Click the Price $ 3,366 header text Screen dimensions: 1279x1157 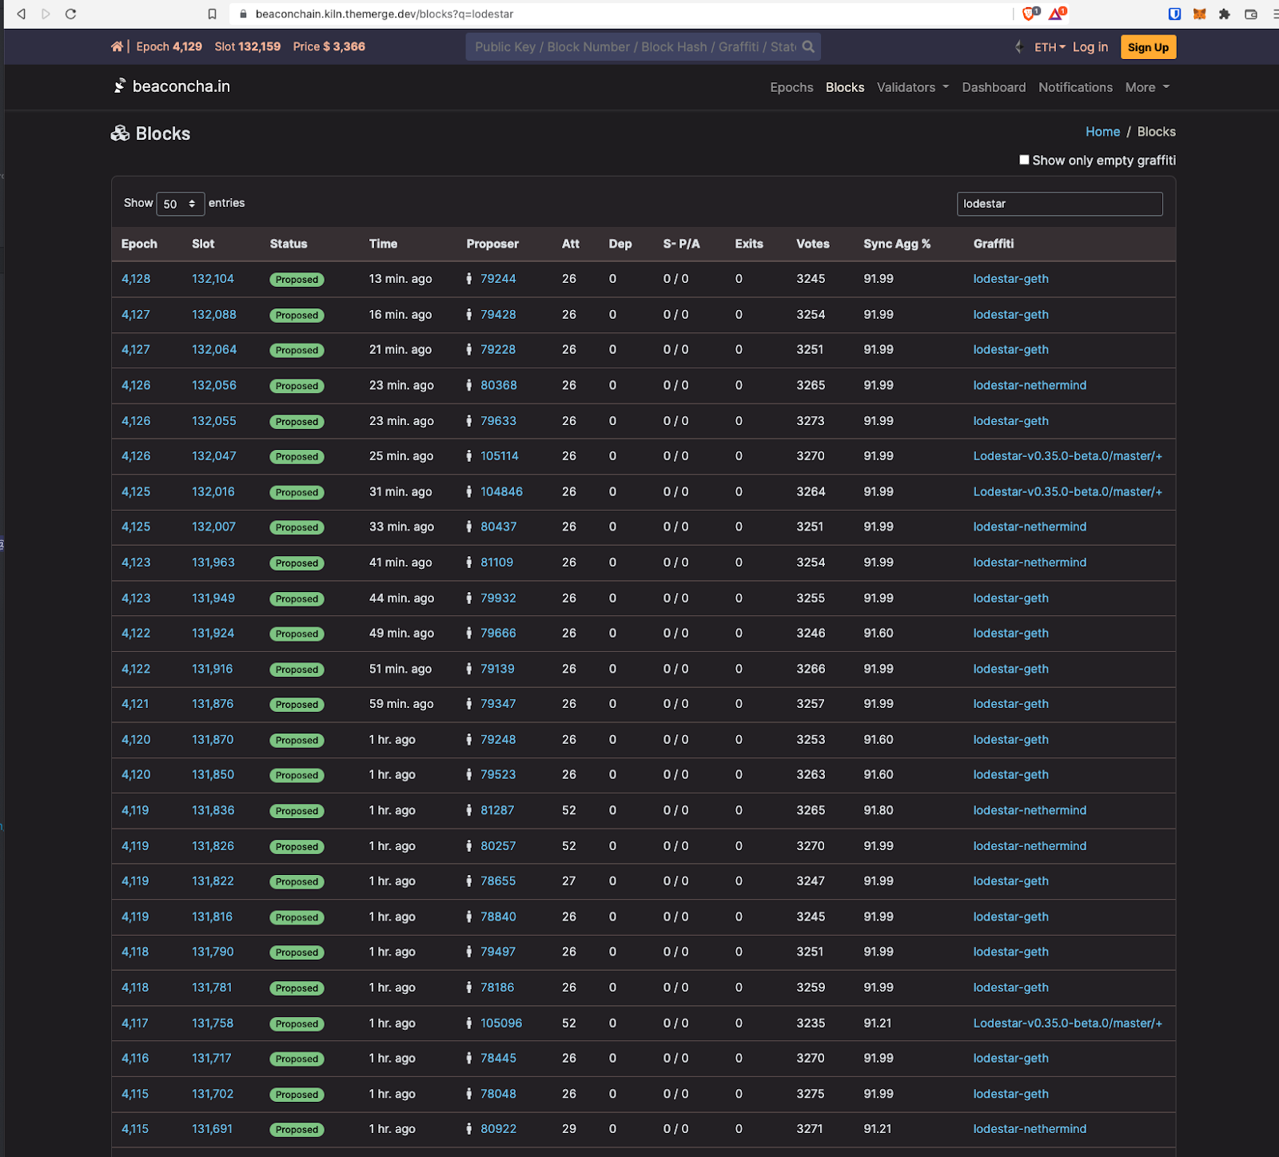tap(329, 46)
